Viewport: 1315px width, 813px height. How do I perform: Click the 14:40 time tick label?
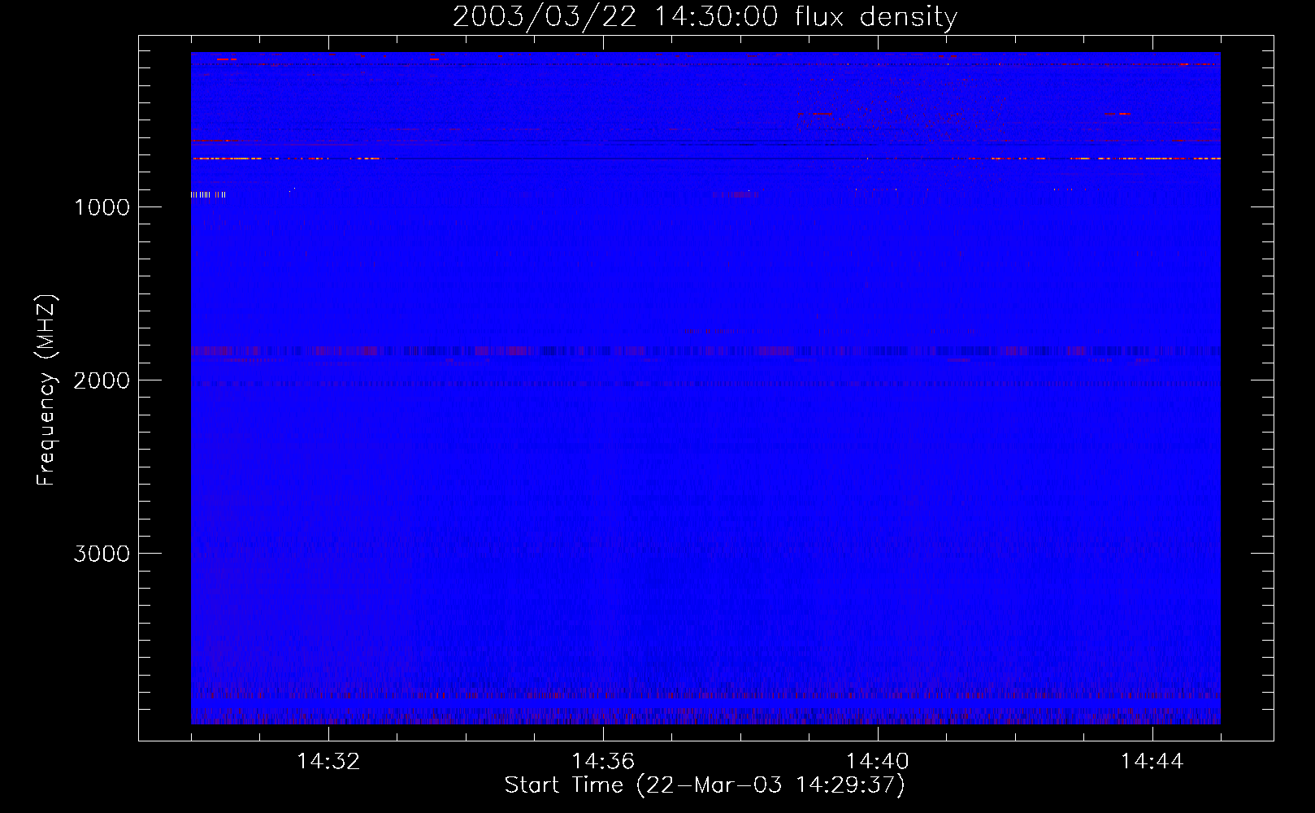click(878, 762)
